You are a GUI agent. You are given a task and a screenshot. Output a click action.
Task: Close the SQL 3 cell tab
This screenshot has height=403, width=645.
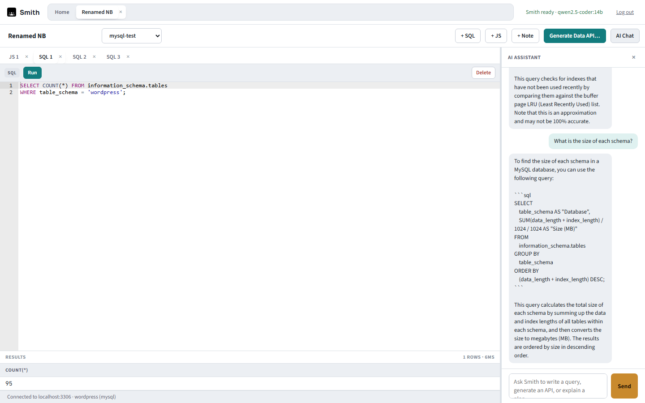coord(128,57)
